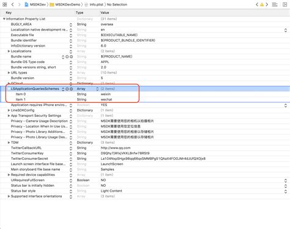290x229 pixels.
Task: Open the editor options lines icon
Action: [x=275, y=4]
